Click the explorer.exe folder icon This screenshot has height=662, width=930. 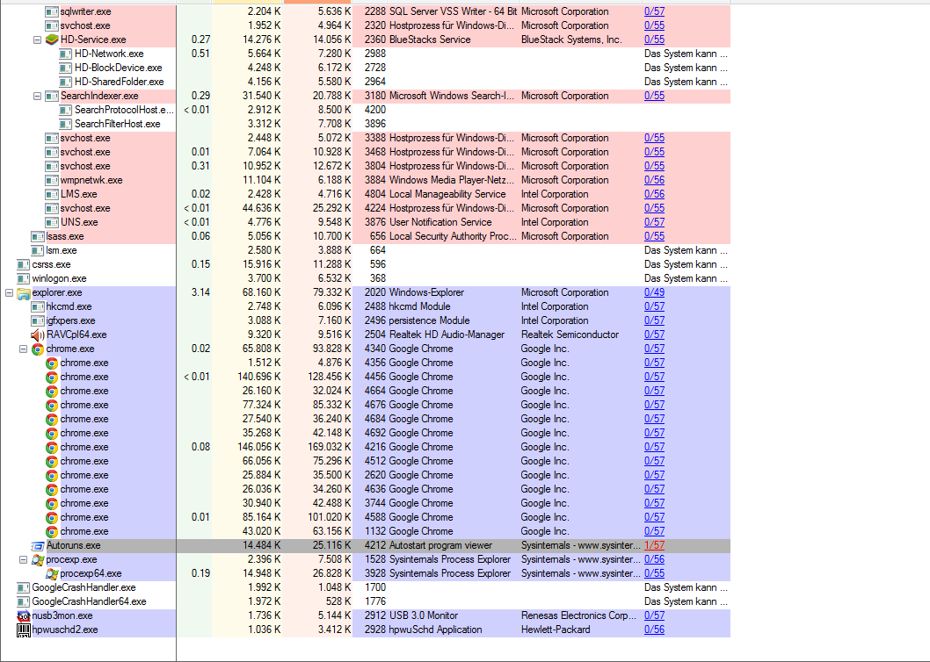pyautogui.click(x=24, y=292)
